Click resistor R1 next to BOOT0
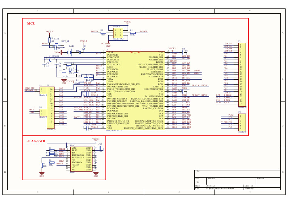This screenshot has height=203, width=288. 103,33
